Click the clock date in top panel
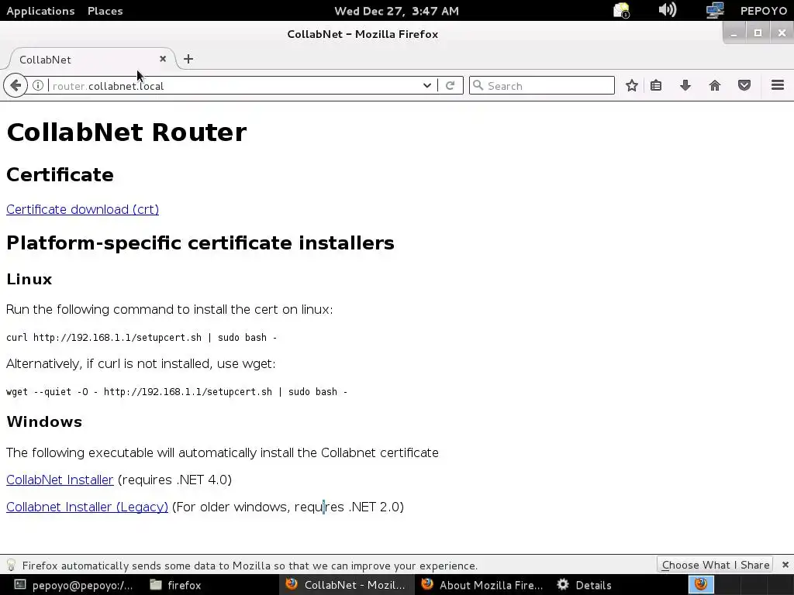This screenshot has height=595, width=794. 397,11
